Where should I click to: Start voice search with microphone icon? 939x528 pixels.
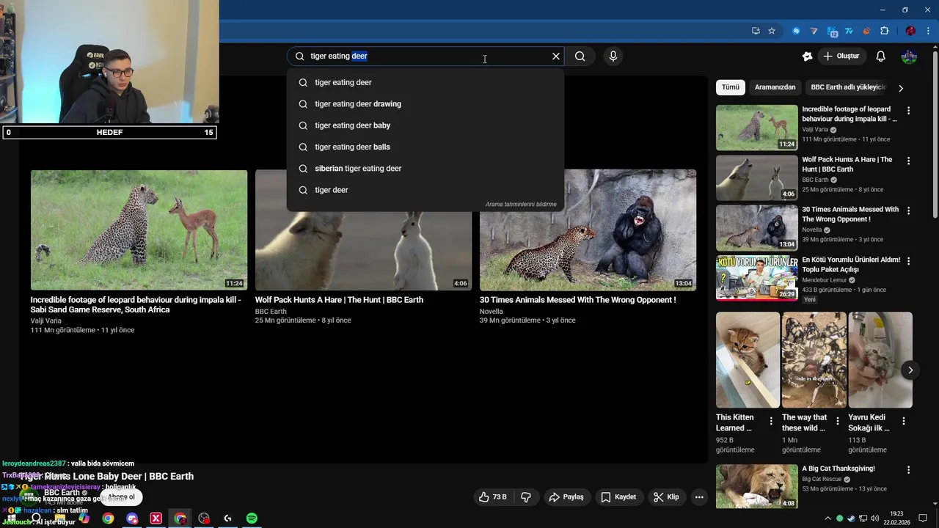[x=613, y=56]
